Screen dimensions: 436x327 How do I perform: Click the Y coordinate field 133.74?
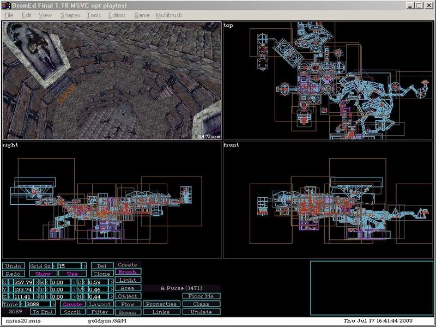23,289
